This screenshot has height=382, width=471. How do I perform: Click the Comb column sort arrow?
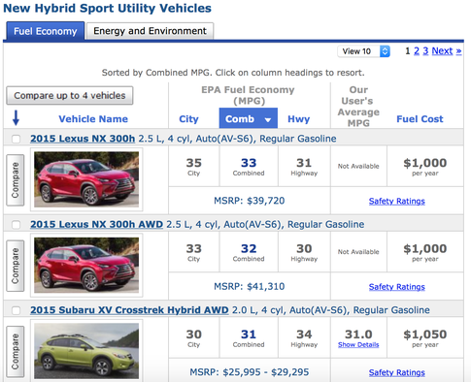coord(268,120)
